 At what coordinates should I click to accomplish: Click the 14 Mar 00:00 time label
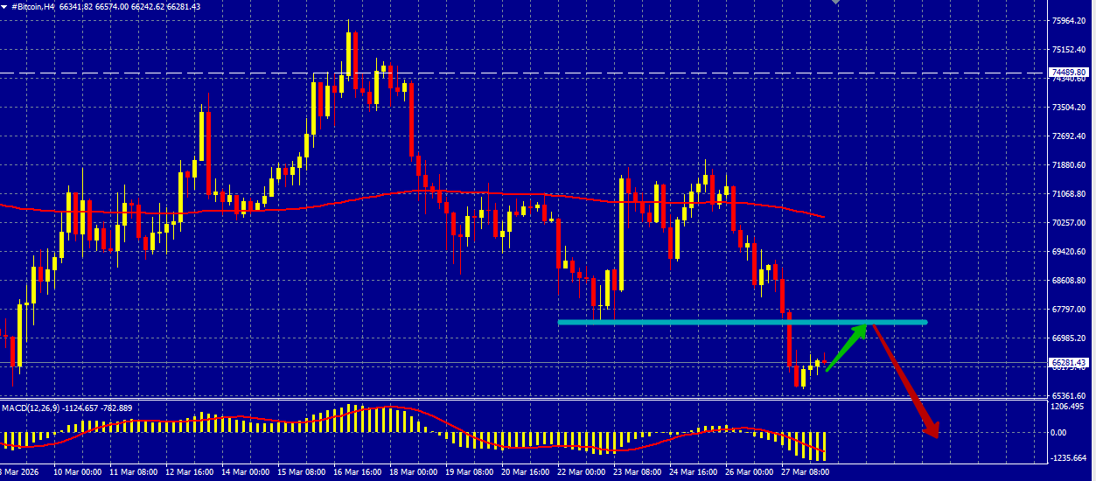[x=245, y=471]
